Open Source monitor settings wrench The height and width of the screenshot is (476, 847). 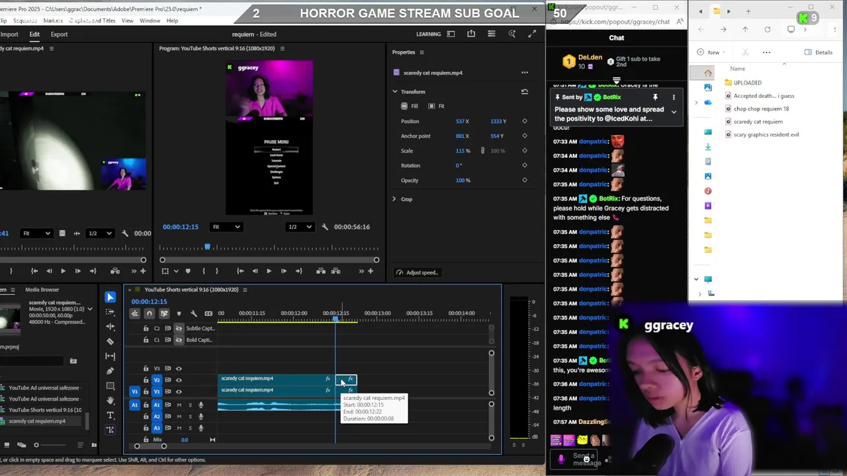(x=124, y=233)
